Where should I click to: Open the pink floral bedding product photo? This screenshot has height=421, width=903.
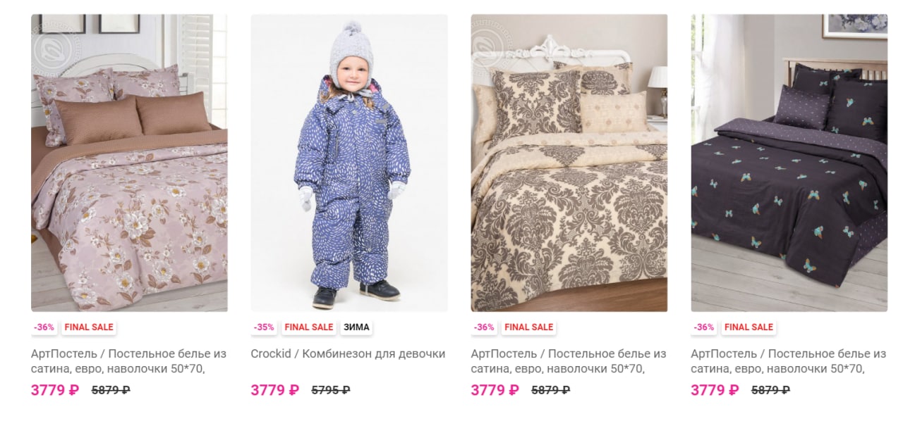129,163
